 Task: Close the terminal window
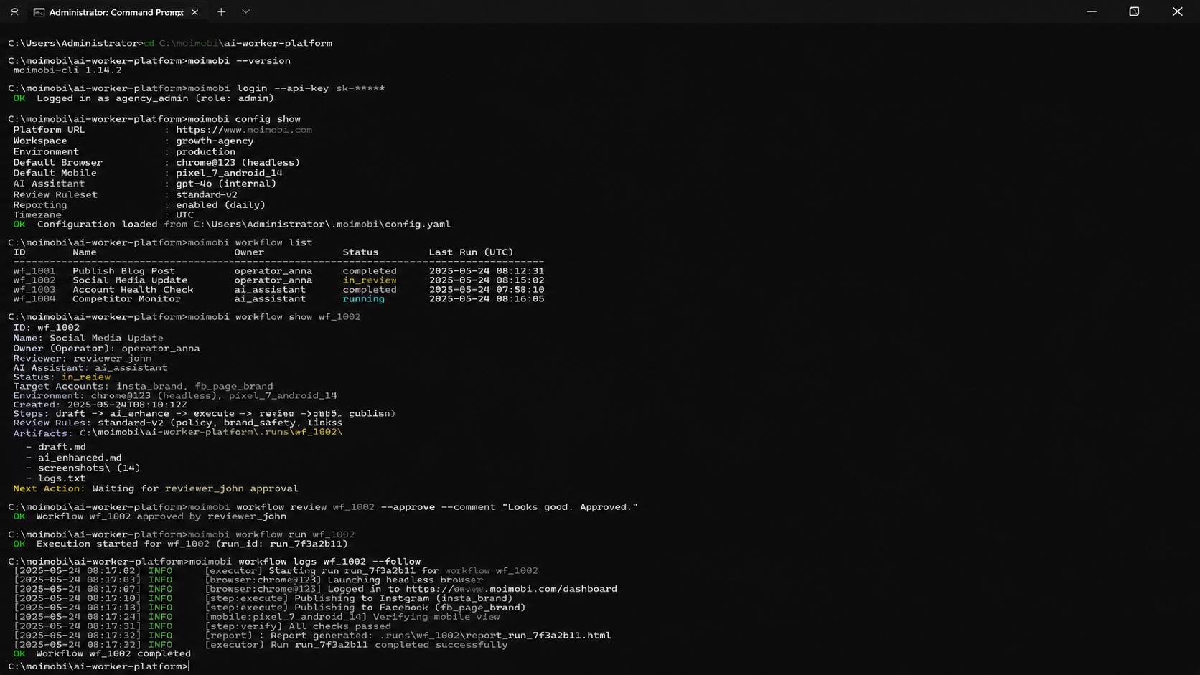(x=1177, y=11)
